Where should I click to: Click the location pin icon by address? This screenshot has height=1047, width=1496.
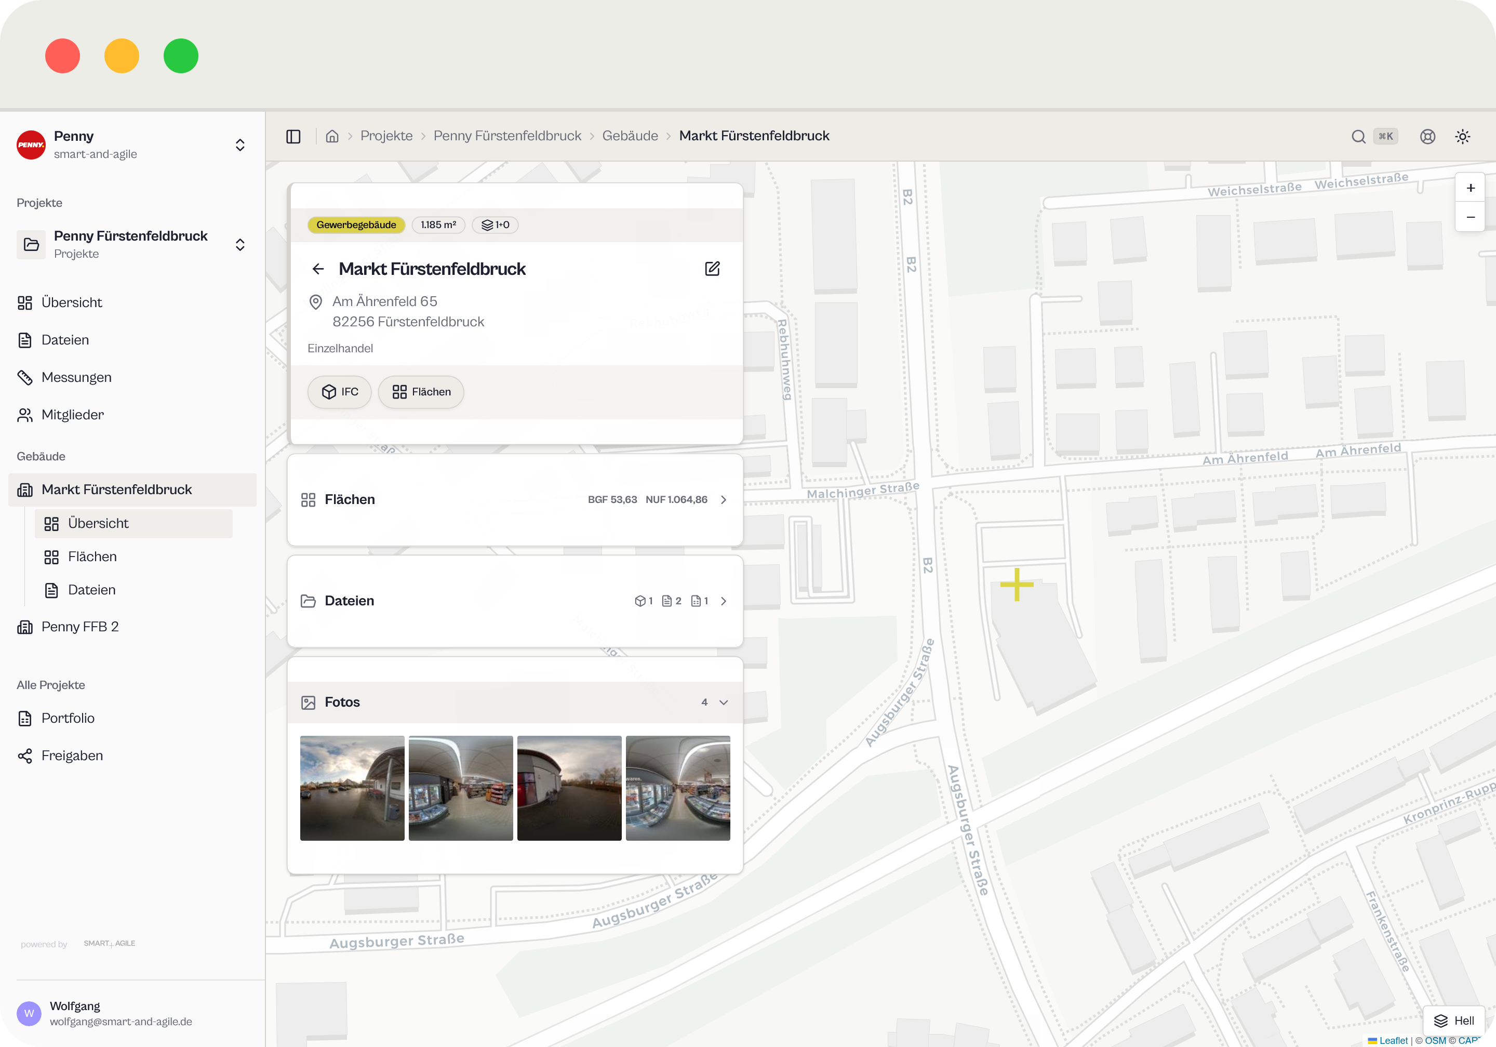pos(315,302)
